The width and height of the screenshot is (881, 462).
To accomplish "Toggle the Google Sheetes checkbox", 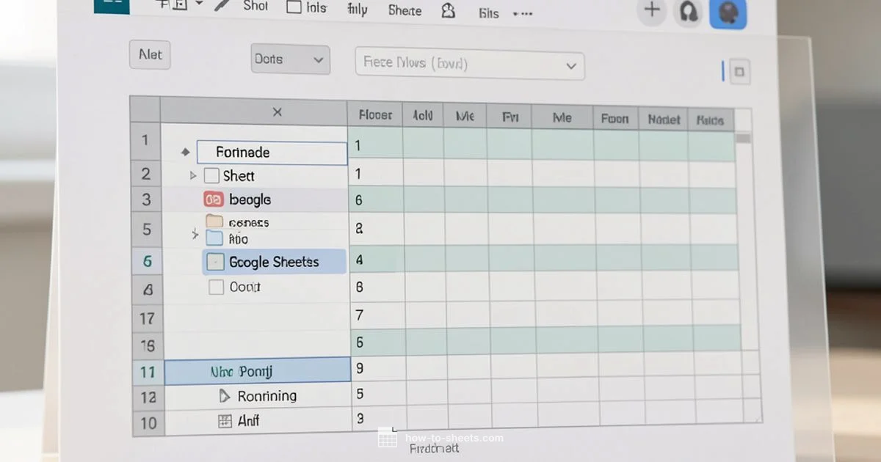I will pyautogui.click(x=216, y=262).
